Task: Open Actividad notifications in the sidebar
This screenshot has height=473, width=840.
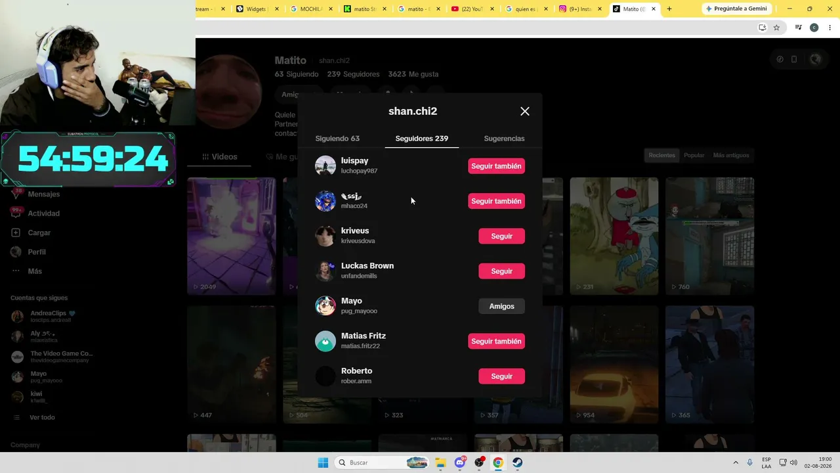Action: 43,214
